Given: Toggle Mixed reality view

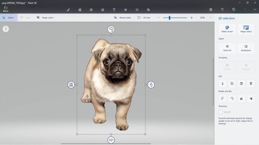Looking at the screenshot, I should 122,18.
